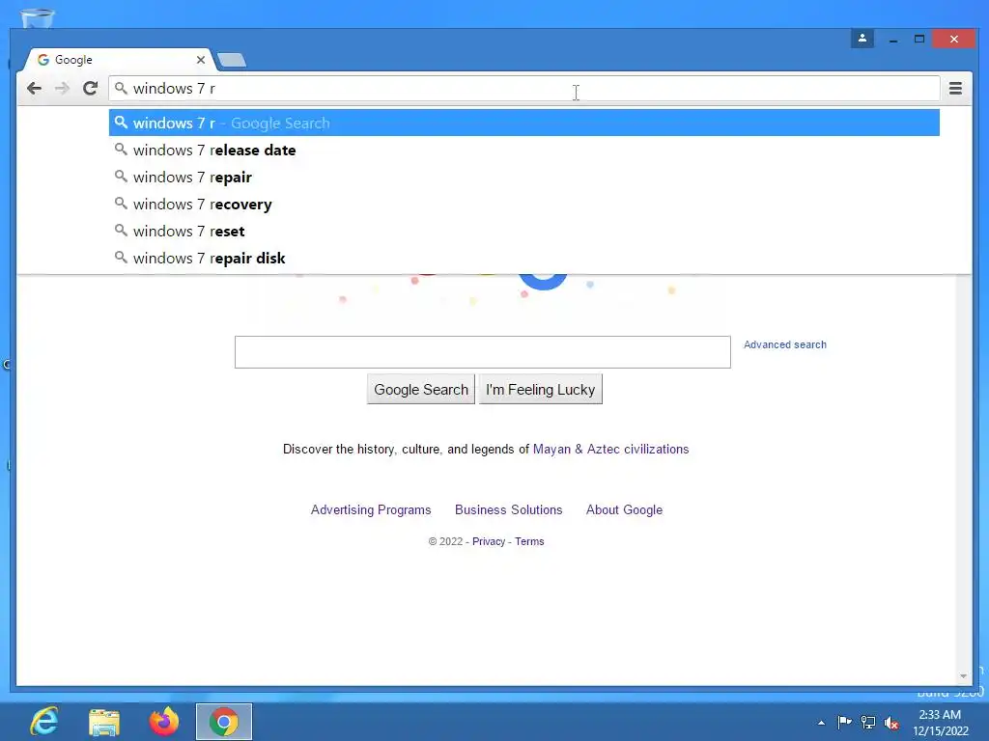Click the Chrome forward arrow
Image resolution: width=989 pixels, height=741 pixels.
[x=62, y=88]
